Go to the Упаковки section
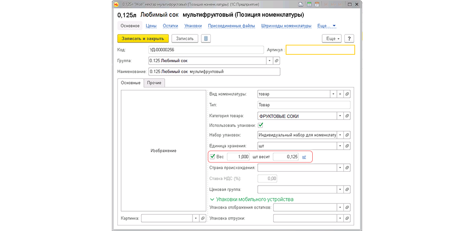Screen dimensions: 475x231 [x=193, y=26]
